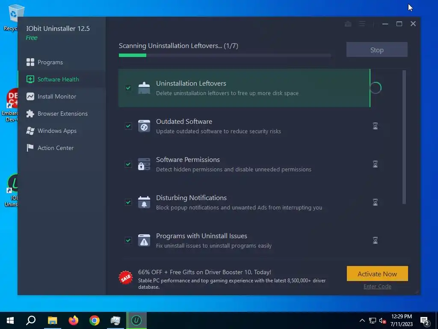Maximize the IObit Uninstaller window
Image resolution: width=438 pixels, height=329 pixels.
(x=399, y=24)
